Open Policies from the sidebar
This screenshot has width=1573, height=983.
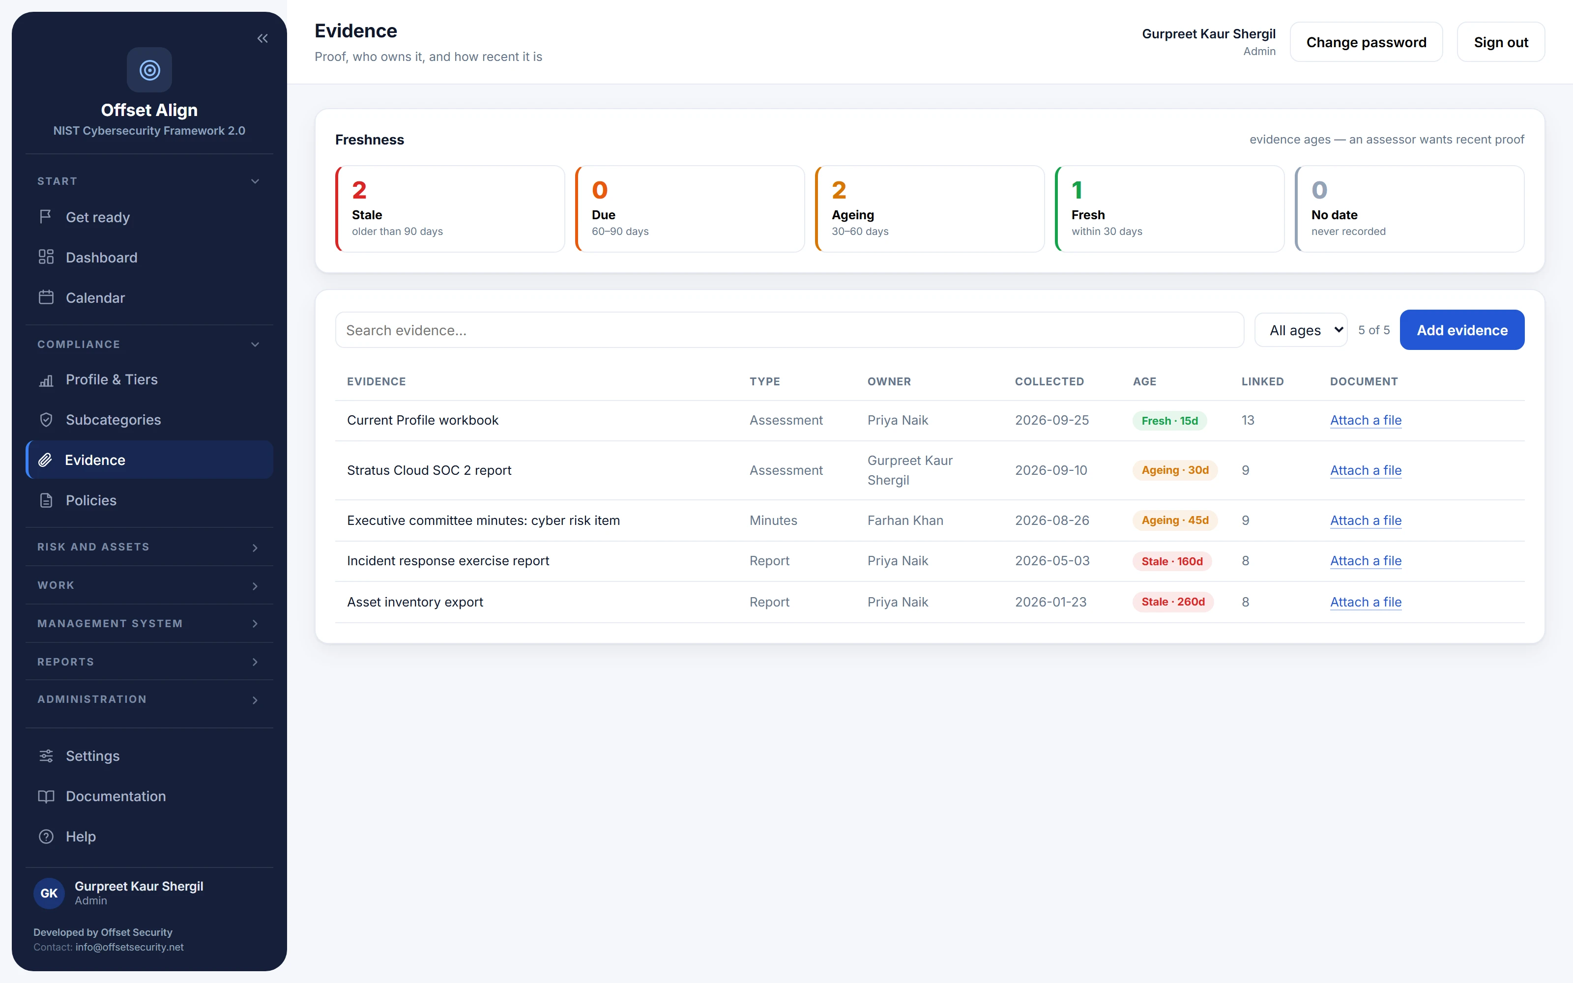(149, 501)
